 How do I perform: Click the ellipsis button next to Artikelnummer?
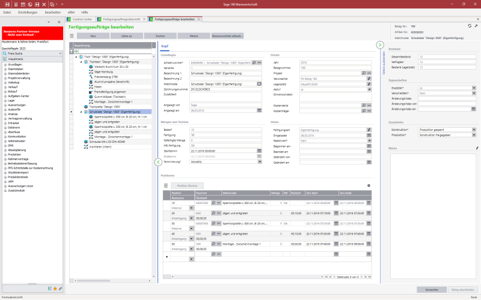(259, 62)
